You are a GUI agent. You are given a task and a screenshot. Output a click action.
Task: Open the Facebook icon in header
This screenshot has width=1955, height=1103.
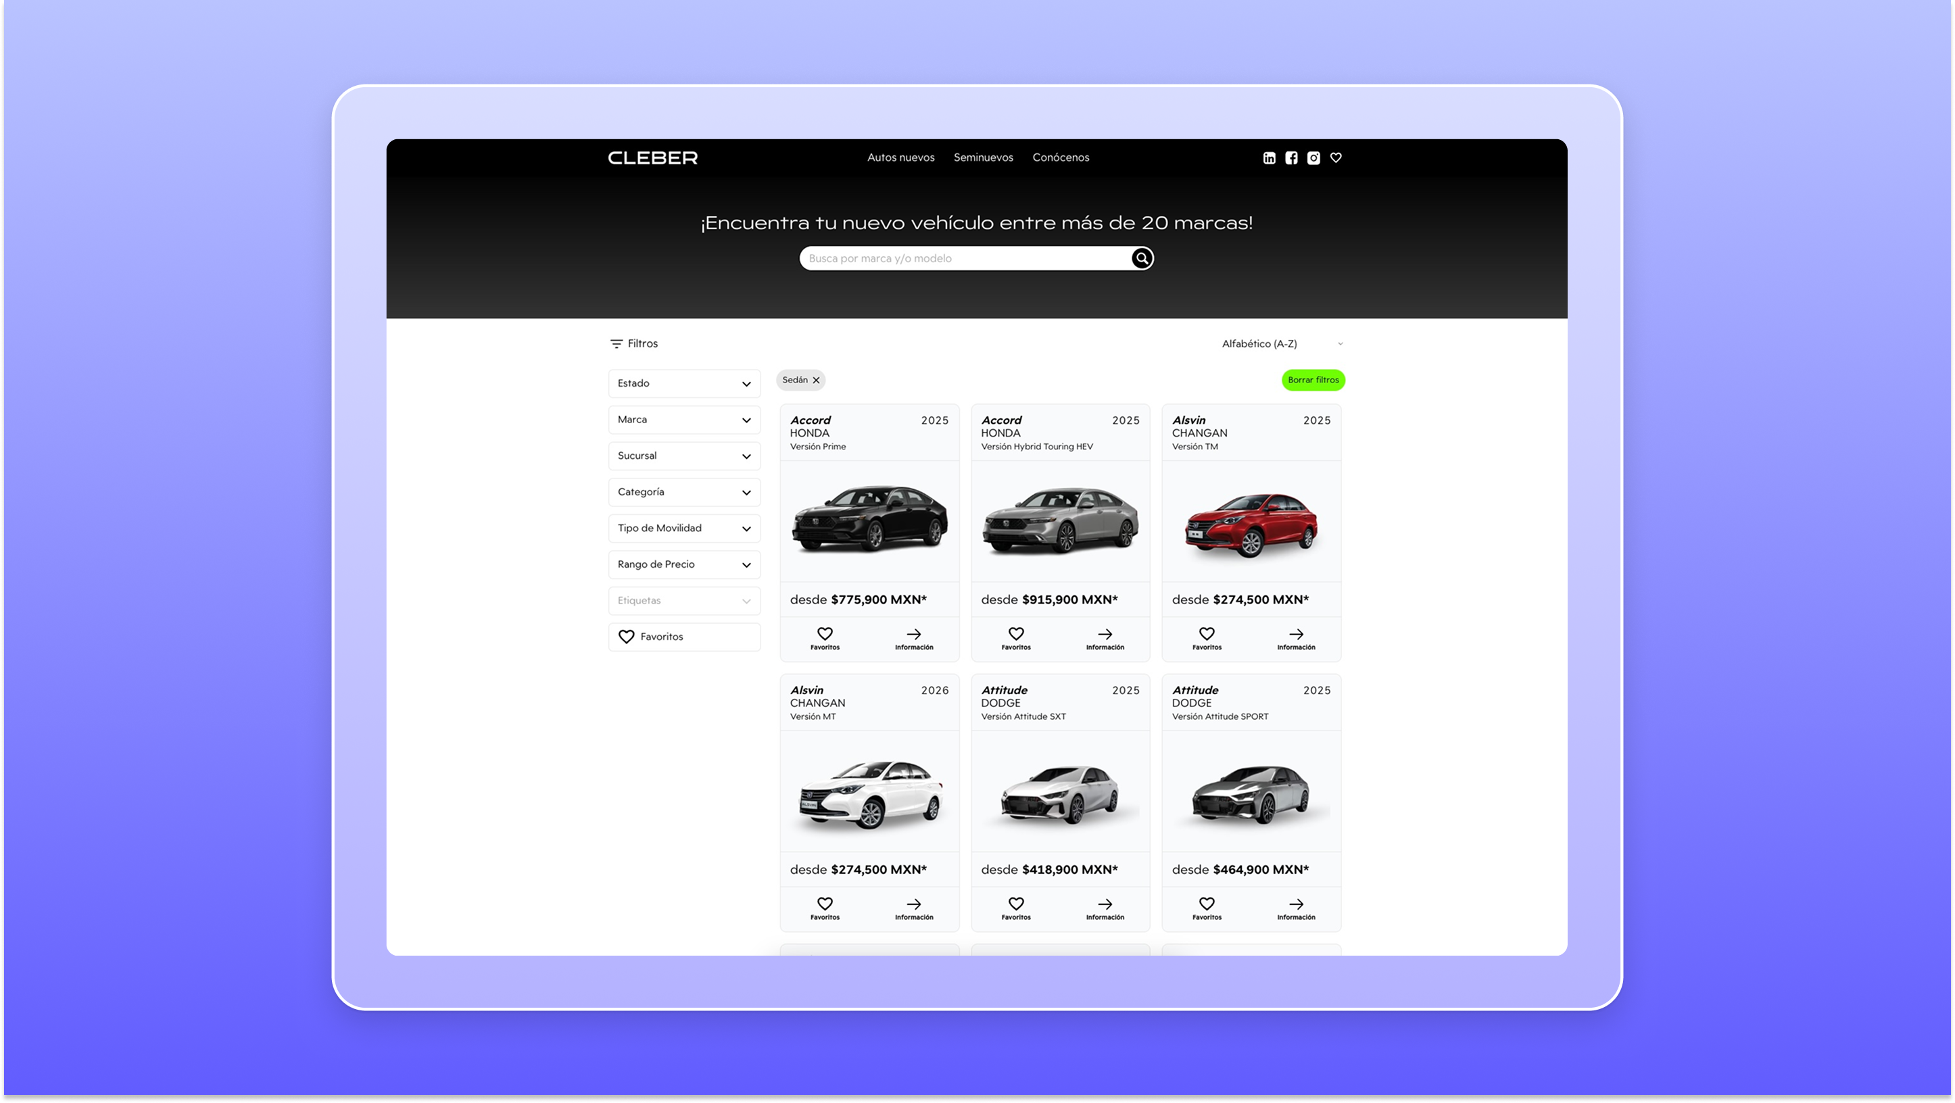pos(1291,157)
